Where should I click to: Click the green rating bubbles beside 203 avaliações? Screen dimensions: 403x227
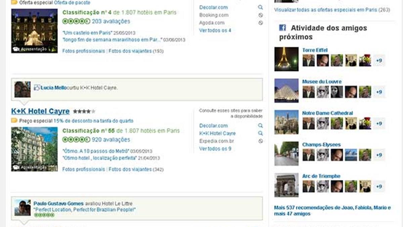pos(76,21)
